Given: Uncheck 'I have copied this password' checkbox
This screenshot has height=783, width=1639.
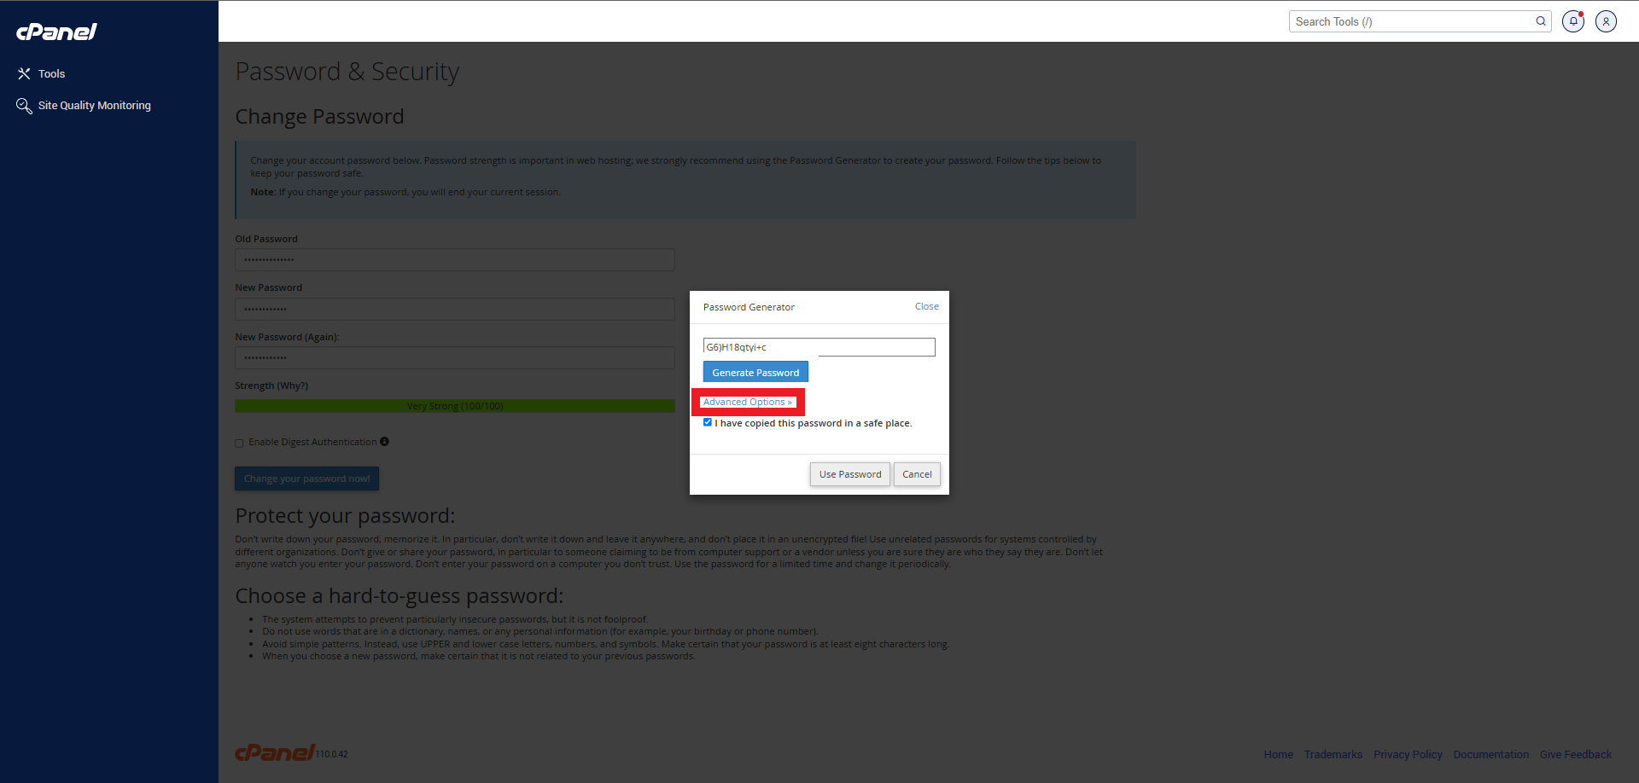Looking at the screenshot, I should [708, 422].
